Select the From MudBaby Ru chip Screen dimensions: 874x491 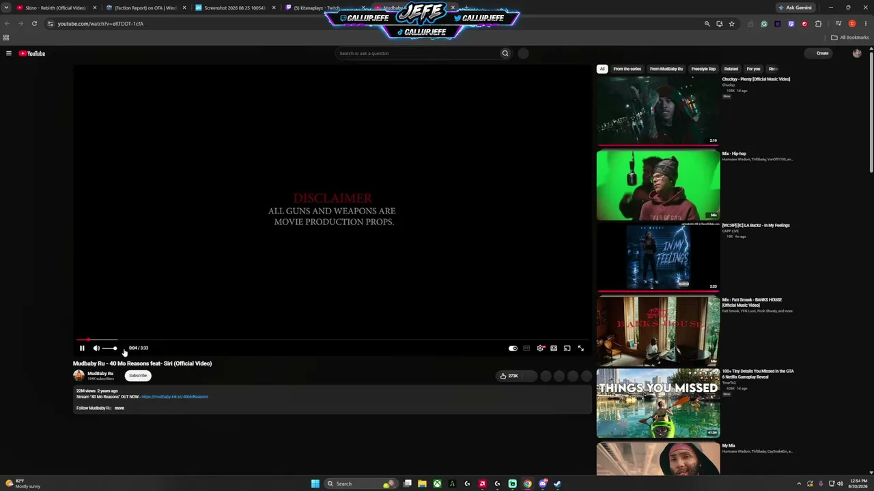(666, 69)
